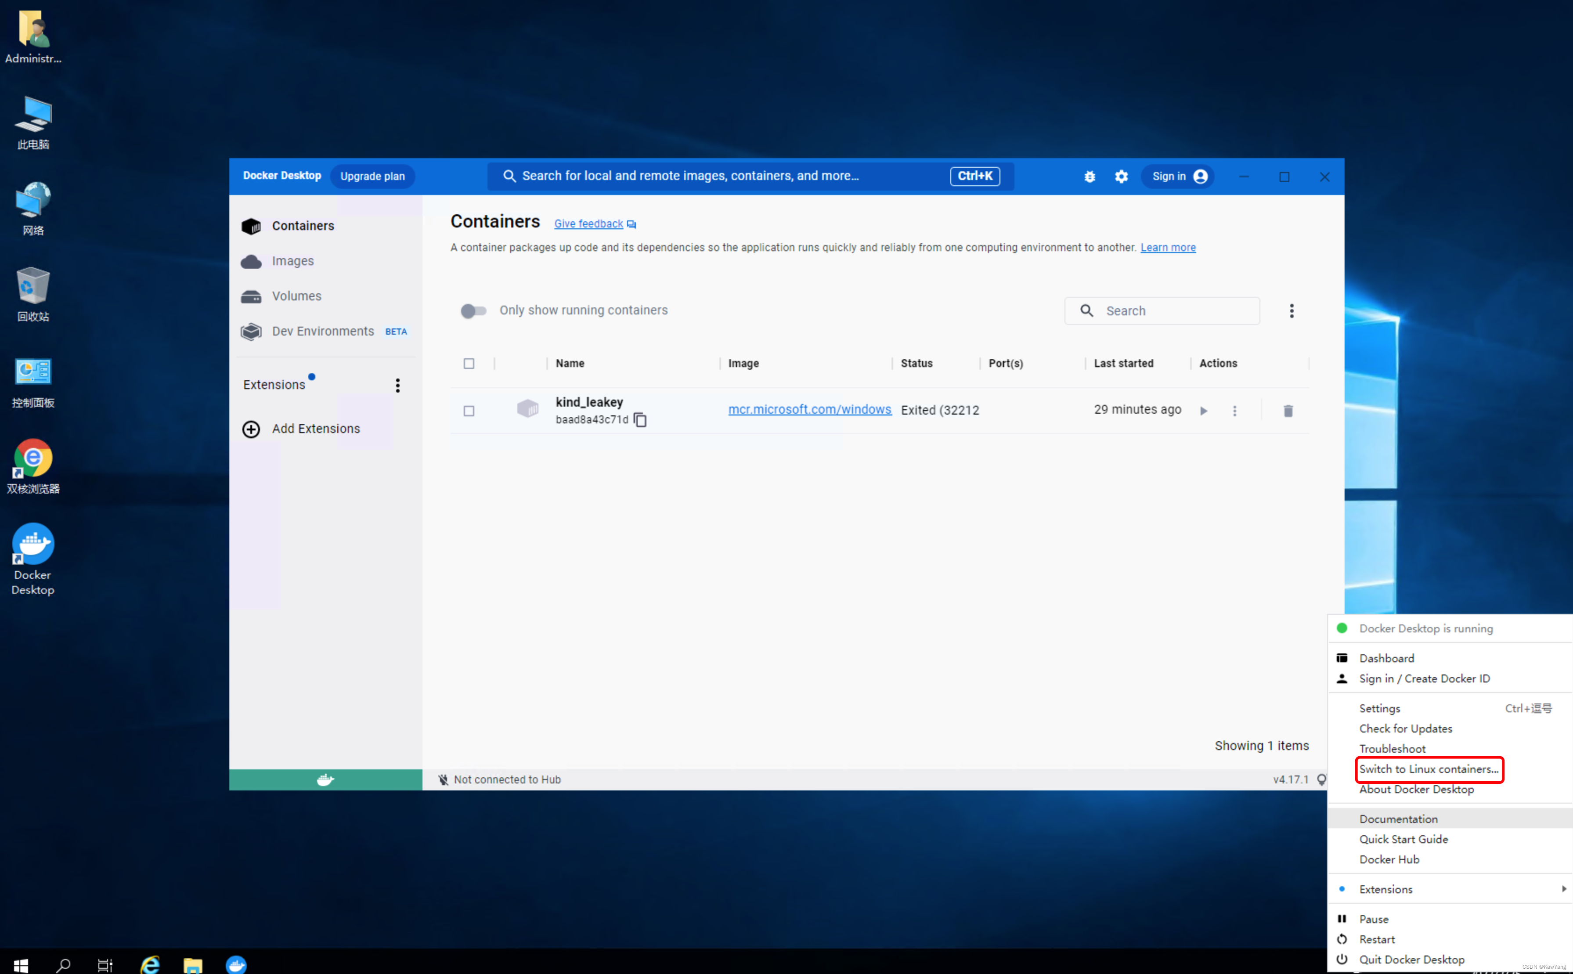The width and height of the screenshot is (1573, 974).
Task: Open containers list options three-dot menu
Action: (x=1291, y=311)
